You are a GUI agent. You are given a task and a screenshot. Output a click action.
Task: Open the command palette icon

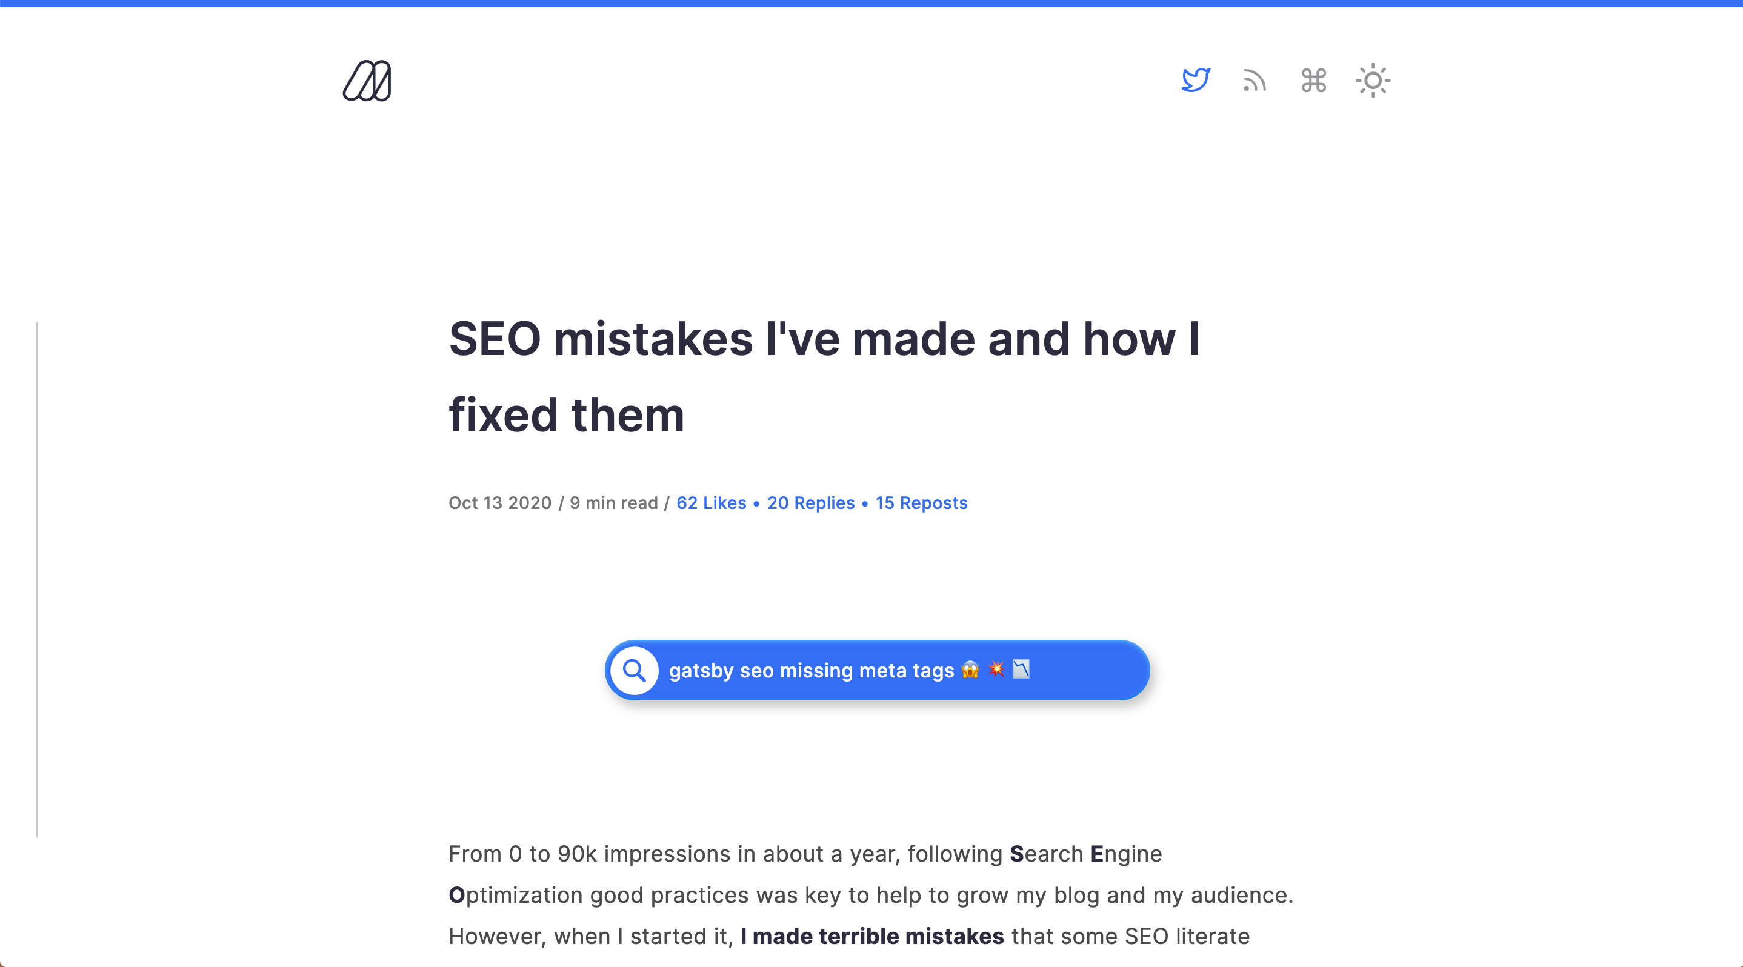pos(1313,81)
